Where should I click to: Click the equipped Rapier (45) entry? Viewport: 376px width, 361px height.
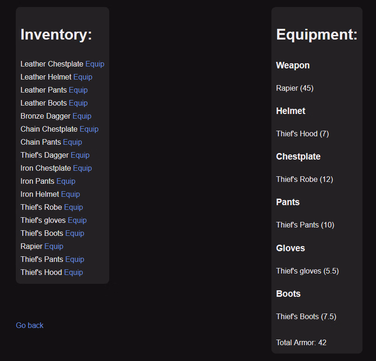(295, 88)
